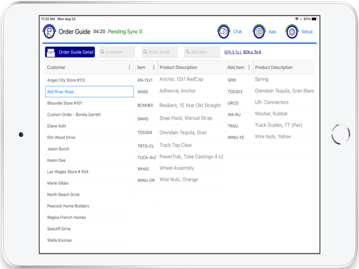The image size is (359, 269).
Task: Select customer Marie Gibbs
Action: click(x=89, y=183)
